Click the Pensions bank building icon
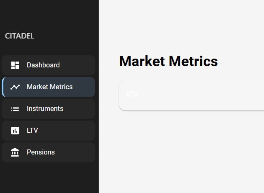The height and width of the screenshot is (193, 264). pyautogui.click(x=15, y=152)
